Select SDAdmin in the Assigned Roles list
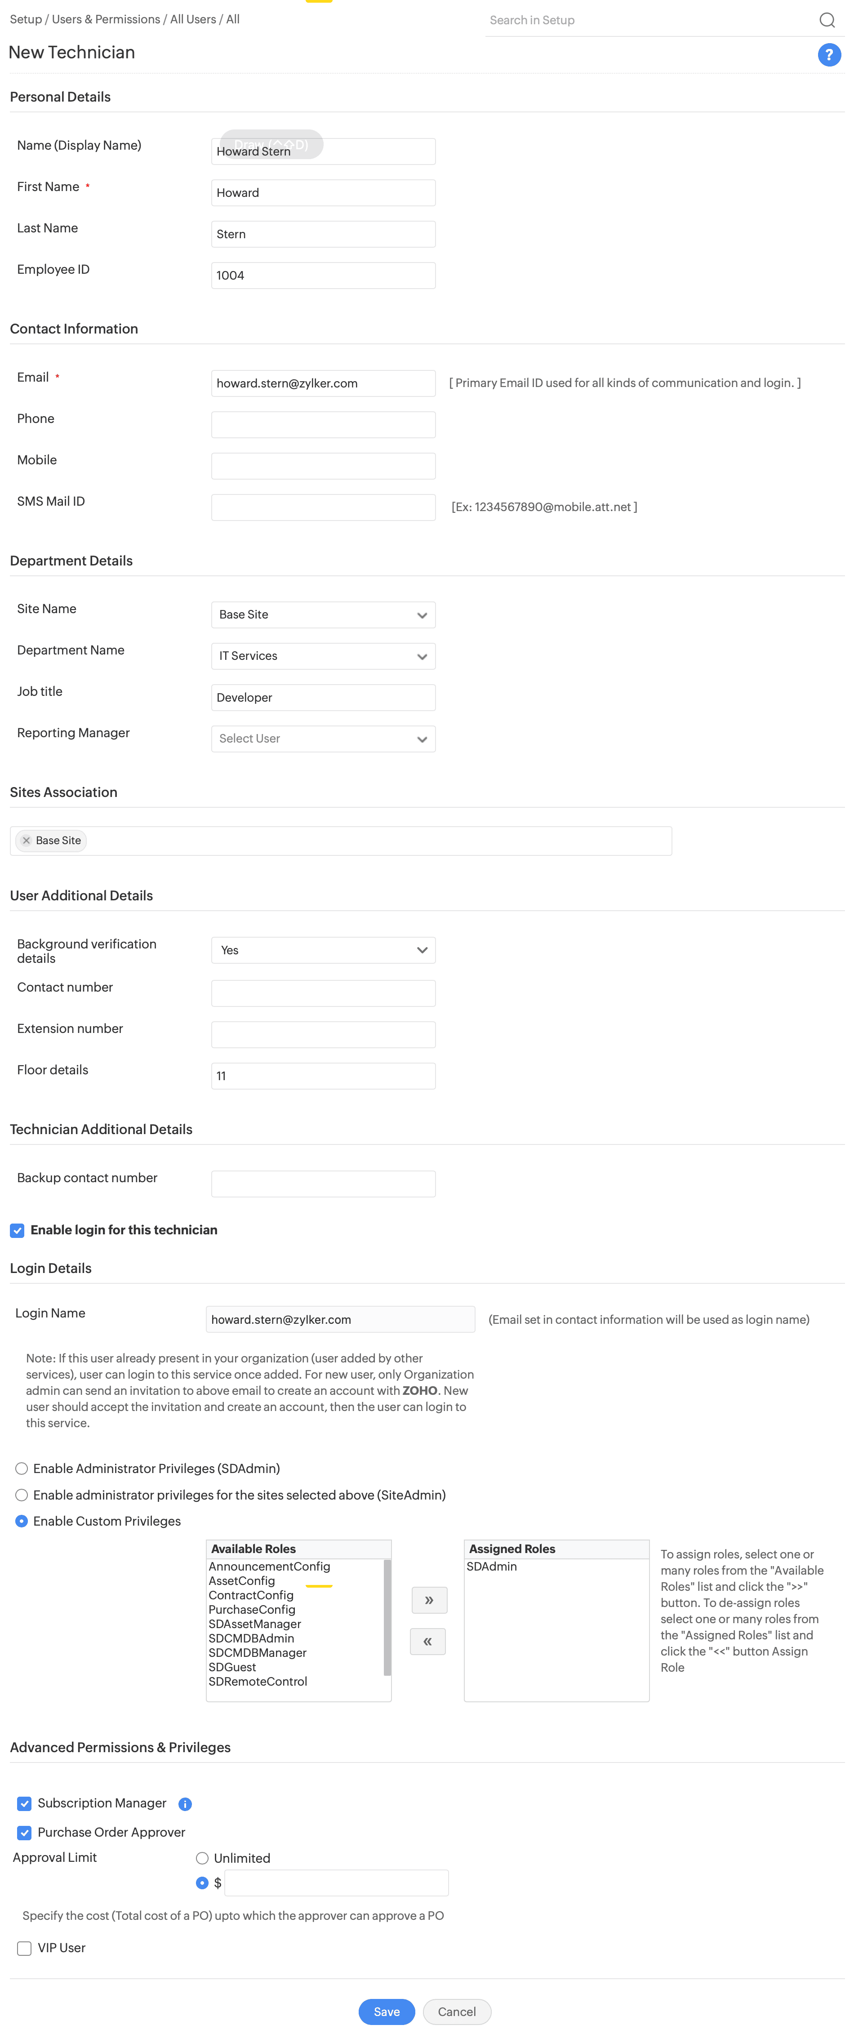 [492, 1567]
